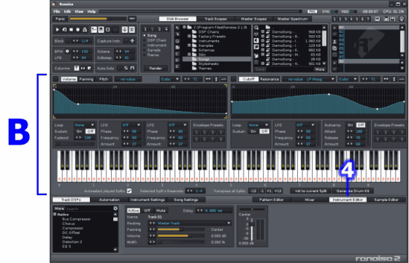Toggle Autoselect played Splits checkbox
The height and width of the screenshot is (263, 409).
pyautogui.click(x=129, y=191)
